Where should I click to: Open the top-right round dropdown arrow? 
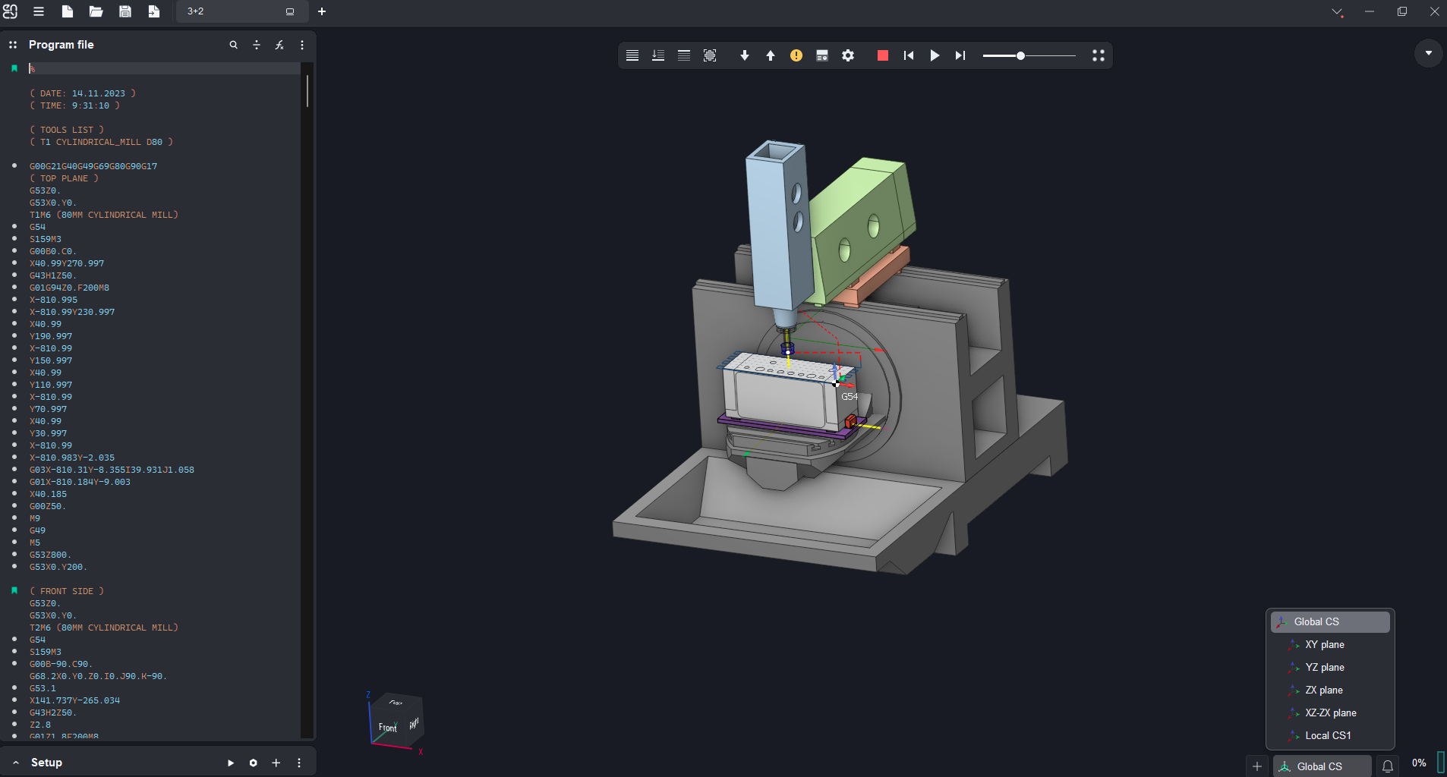pyautogui.click(x=1428, y=53)
